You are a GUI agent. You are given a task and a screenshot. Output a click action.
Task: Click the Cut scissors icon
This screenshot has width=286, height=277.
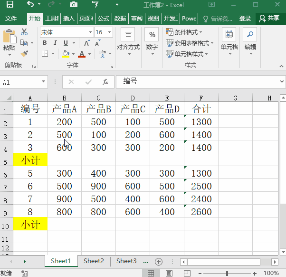tap(24, 32)
